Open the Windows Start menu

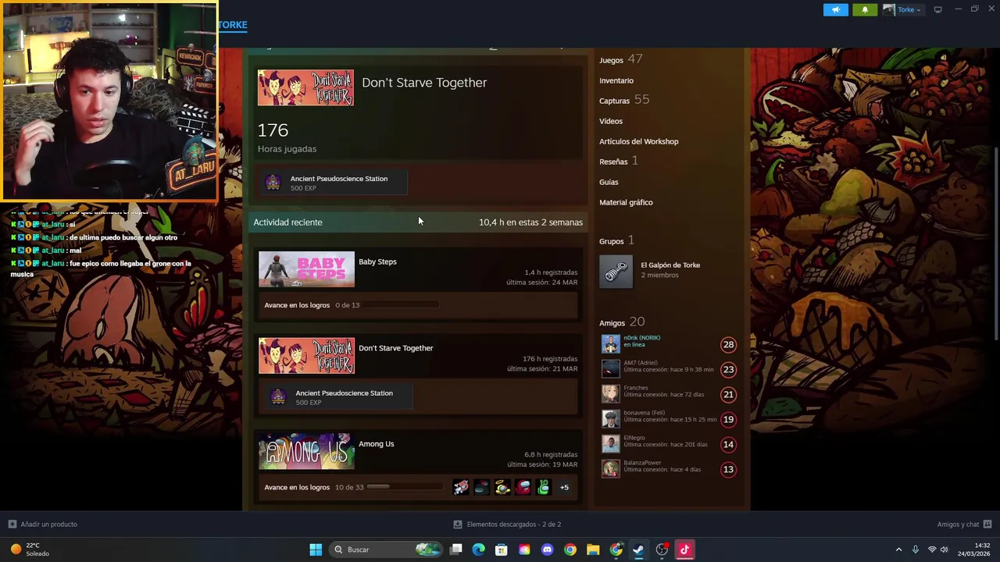pos(316,550)
